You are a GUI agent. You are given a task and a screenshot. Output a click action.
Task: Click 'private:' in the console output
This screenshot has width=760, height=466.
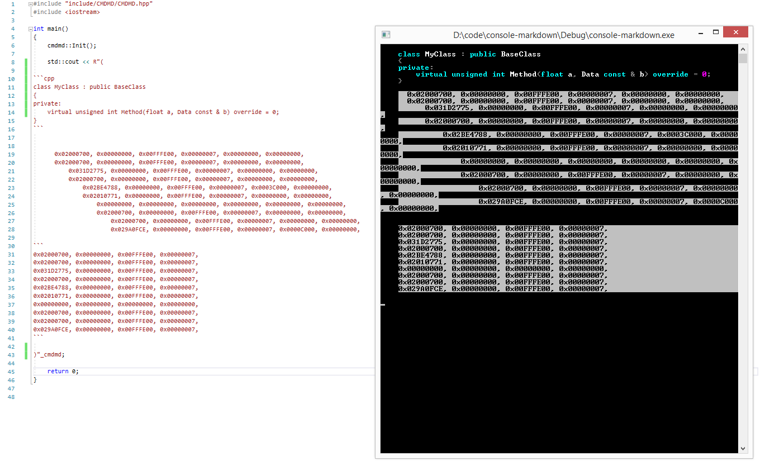click(416, 68)
